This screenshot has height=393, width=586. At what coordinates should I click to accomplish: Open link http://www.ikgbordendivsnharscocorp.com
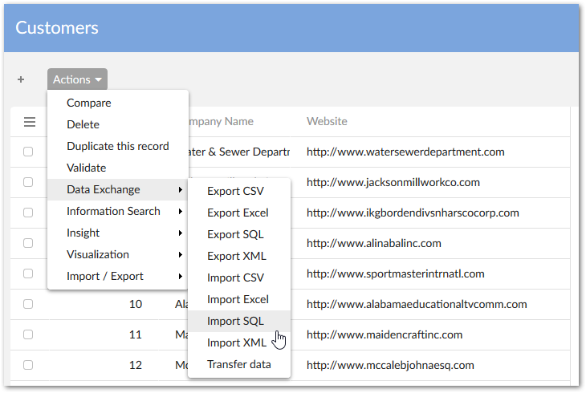click(x=413, y=213)
